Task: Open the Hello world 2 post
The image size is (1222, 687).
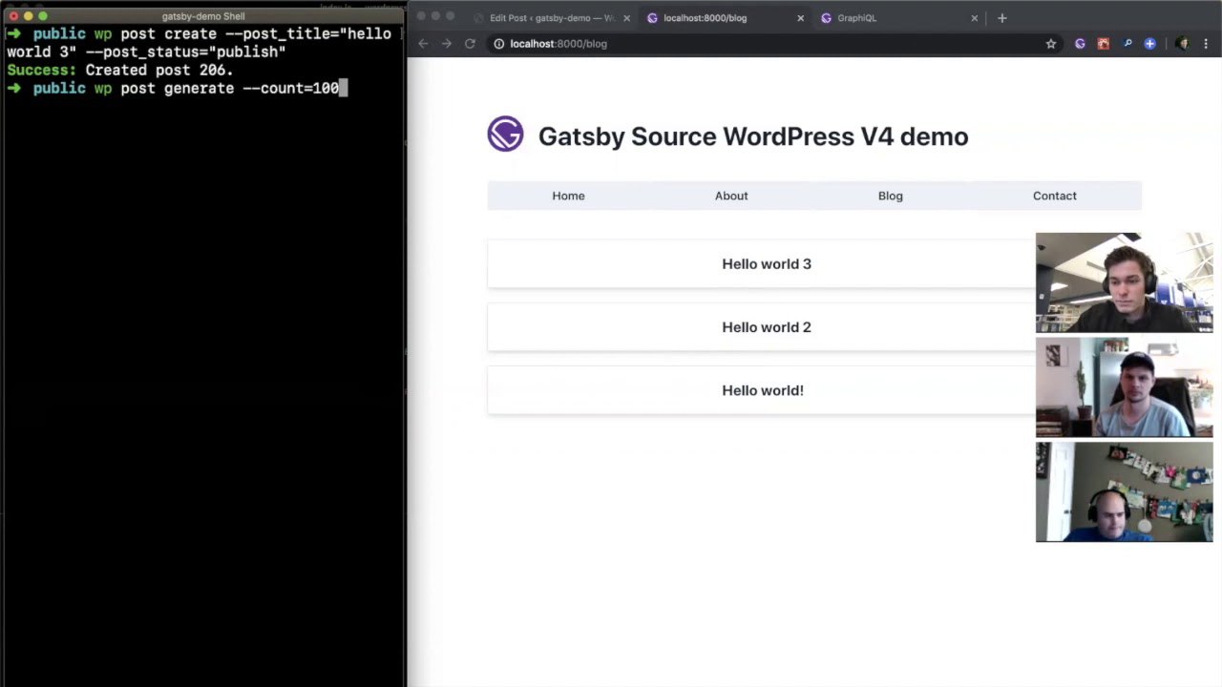Action: pos(766,327)
